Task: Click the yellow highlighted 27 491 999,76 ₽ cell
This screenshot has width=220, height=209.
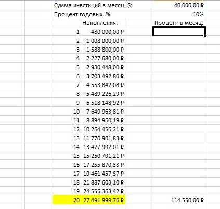Action: (x=103, y=200)
